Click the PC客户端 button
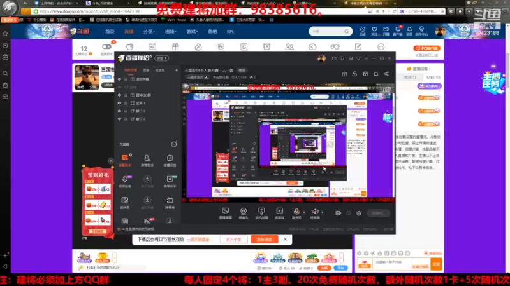This screenshot has width=510, height=286. click(426, 48)
